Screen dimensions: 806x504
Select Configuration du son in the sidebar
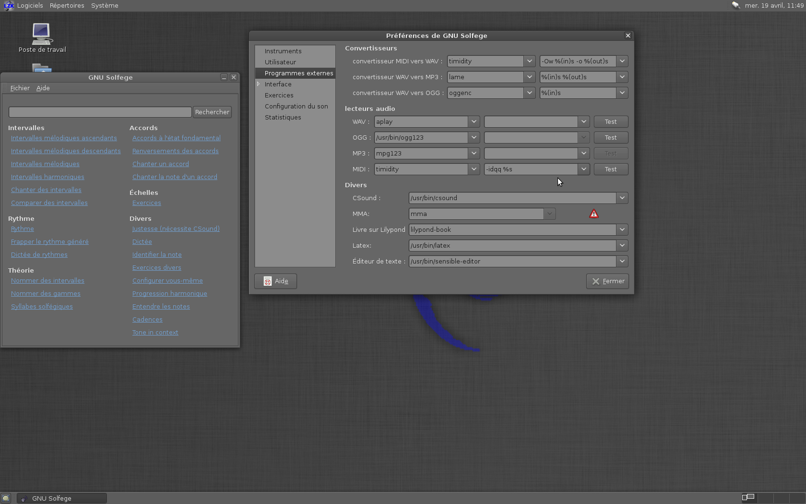tap(296, 106)
